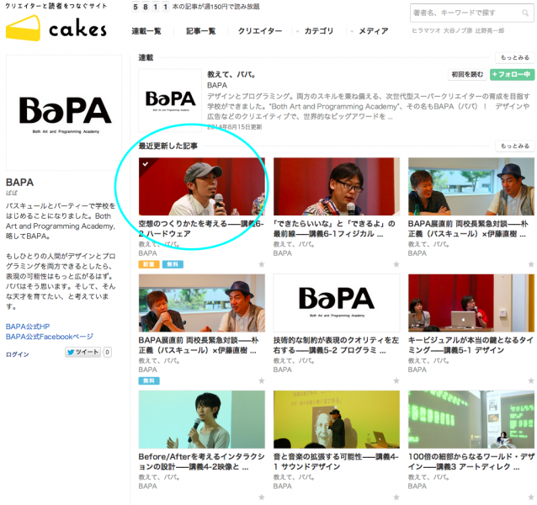537x505 pixels.
Task: Open the キービジュアルが本当の鍵 article thumbnail
Action: pyautogui.click(x=471, y=303)
